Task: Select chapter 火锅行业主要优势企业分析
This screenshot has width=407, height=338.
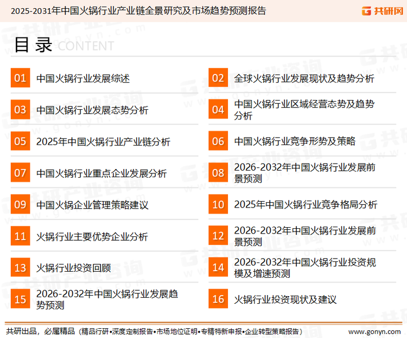Action: 92,236
